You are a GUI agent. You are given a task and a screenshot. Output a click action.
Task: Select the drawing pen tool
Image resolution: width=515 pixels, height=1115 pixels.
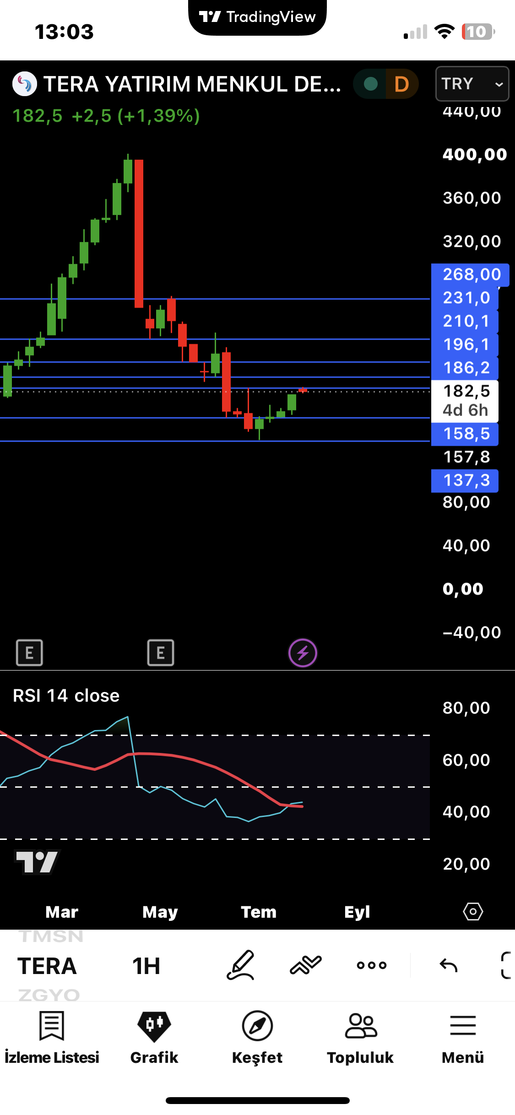[x=241, y=965]
